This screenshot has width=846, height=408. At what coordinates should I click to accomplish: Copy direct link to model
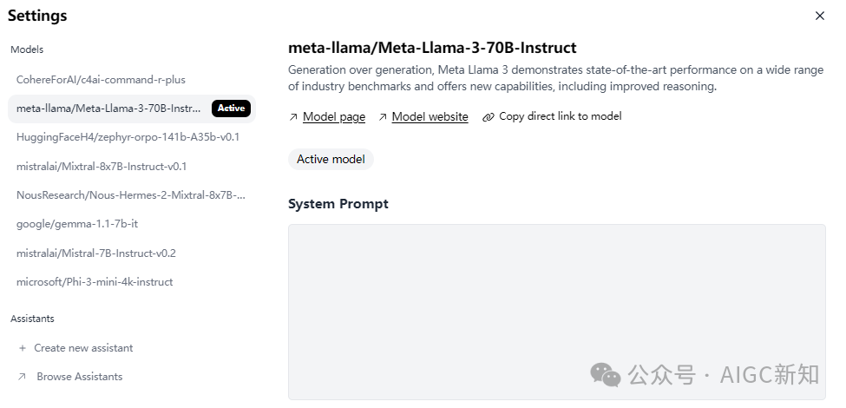coord(560,116)
